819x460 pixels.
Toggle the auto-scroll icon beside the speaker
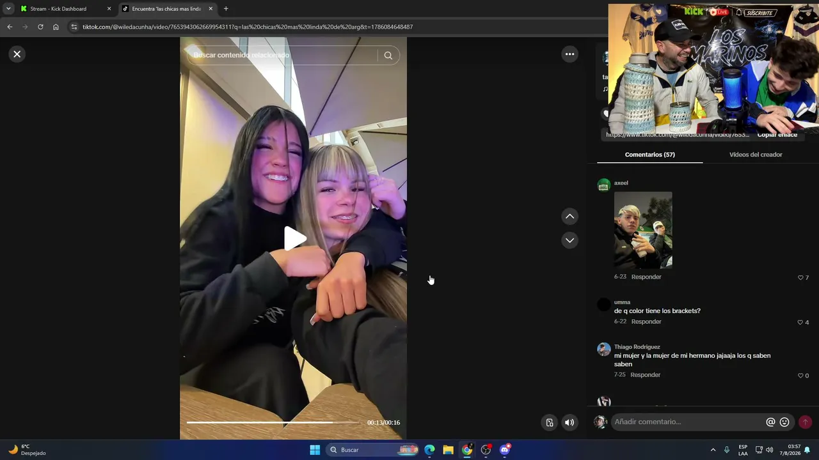pos(550,422)
